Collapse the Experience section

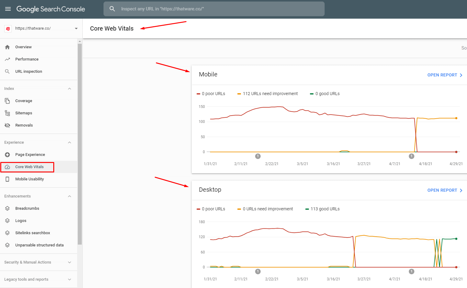coord(70,142)
